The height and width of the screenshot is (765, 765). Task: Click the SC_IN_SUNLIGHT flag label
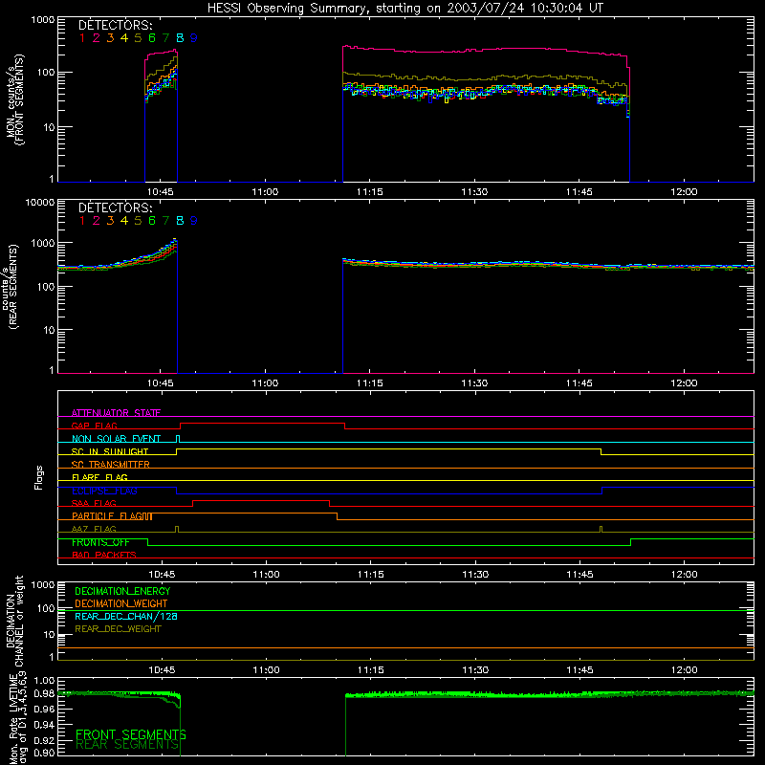[110, 451]
